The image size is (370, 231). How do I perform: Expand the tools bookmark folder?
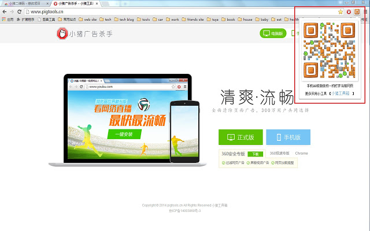(143, 20)
